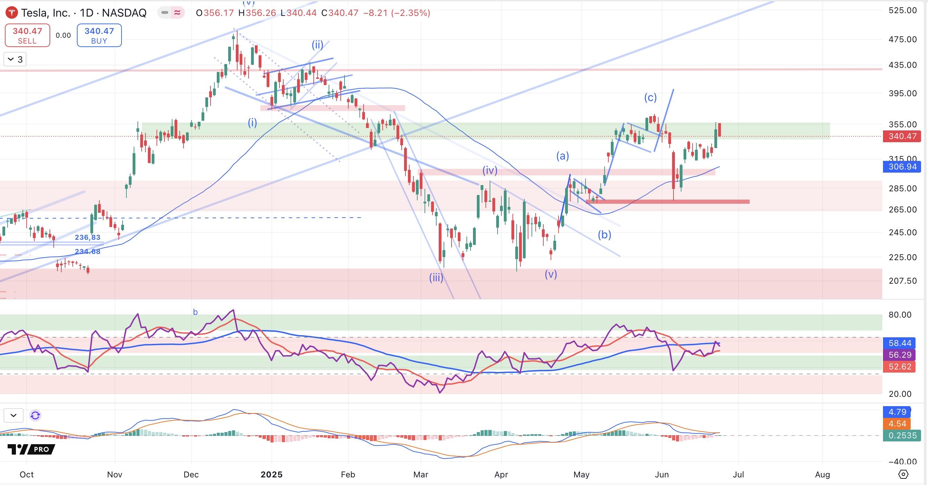Click the 80.00 RSI scale mark
Screen dimensions: 928x485
pos(900,315)
